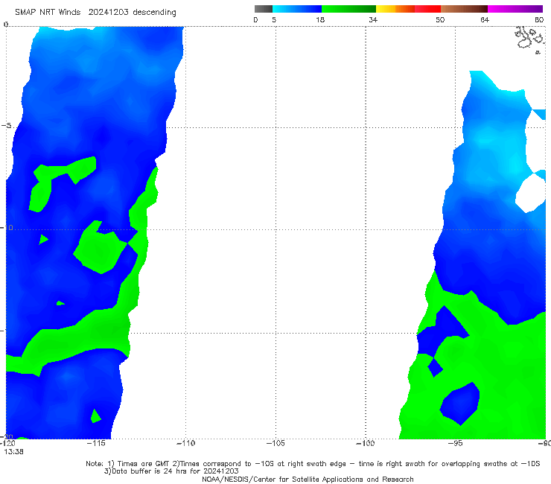Click the -105 longitude axis label

(275, 443)
